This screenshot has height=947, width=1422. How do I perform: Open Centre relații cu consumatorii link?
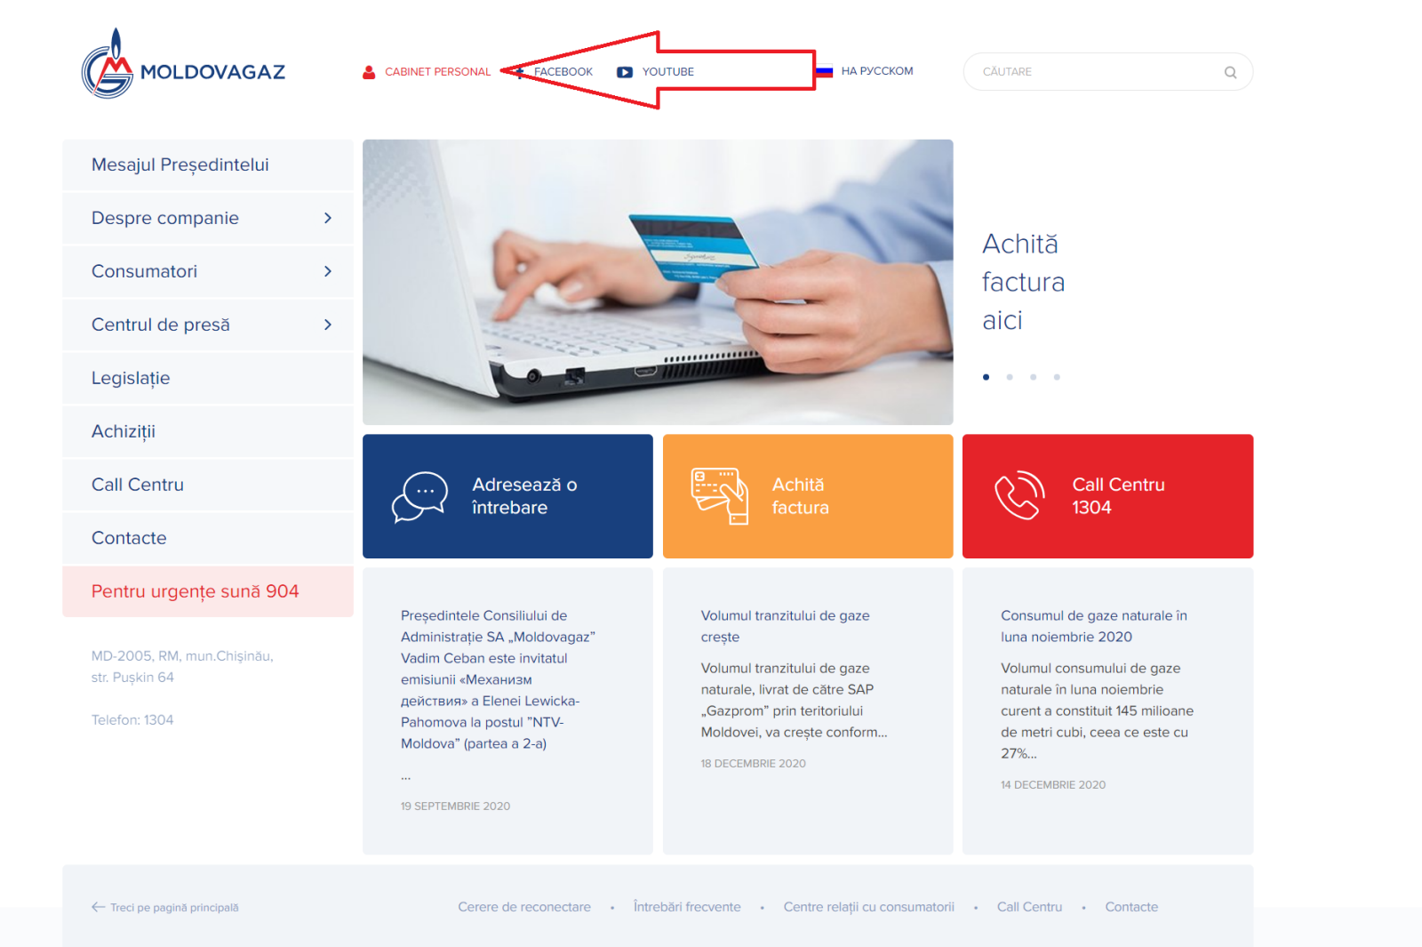869,907
